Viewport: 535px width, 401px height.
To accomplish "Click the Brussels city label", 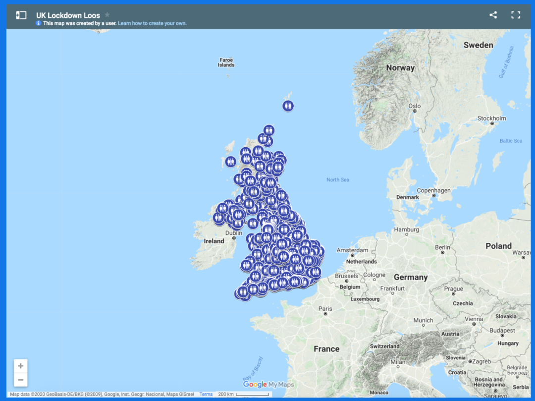I will point(346,276).
